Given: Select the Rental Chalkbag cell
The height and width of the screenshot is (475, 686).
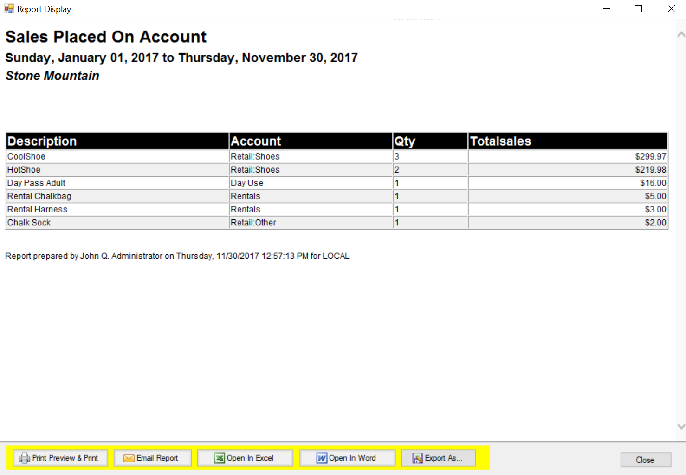Looking at the screenshot, I should (x=117, y=196).
